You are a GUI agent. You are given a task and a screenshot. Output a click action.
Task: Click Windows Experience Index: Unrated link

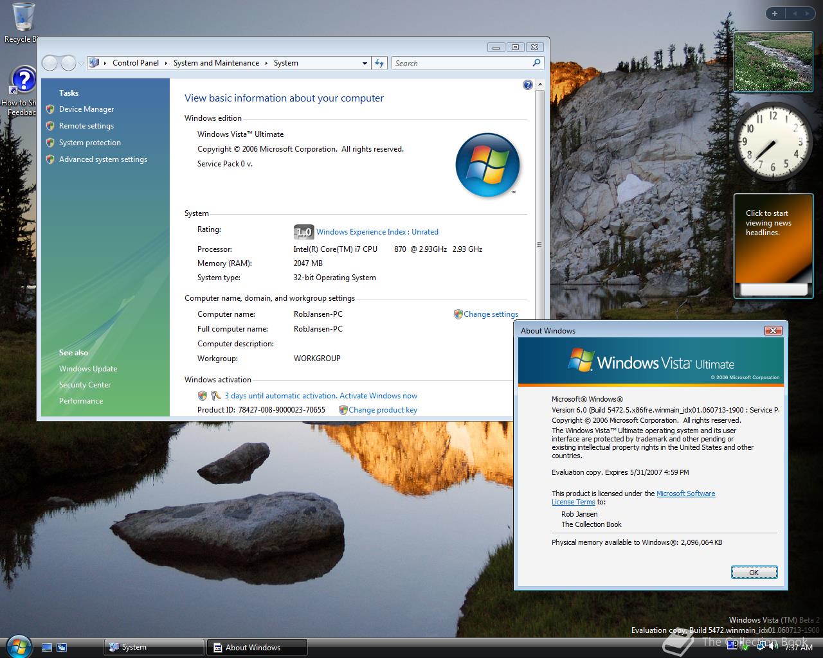pos(377,232)
